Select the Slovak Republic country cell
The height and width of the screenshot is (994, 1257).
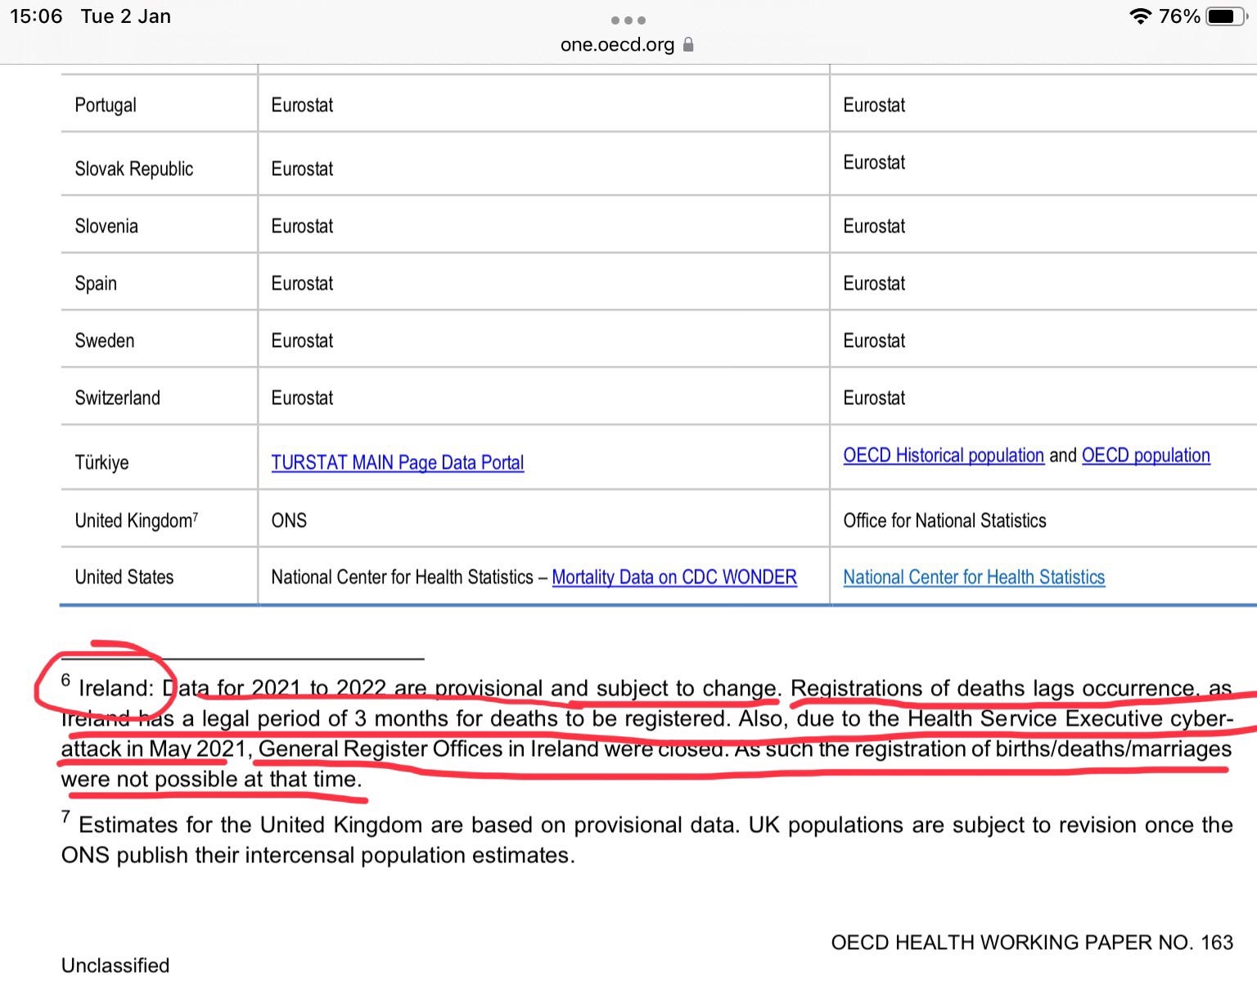[160, 164]
